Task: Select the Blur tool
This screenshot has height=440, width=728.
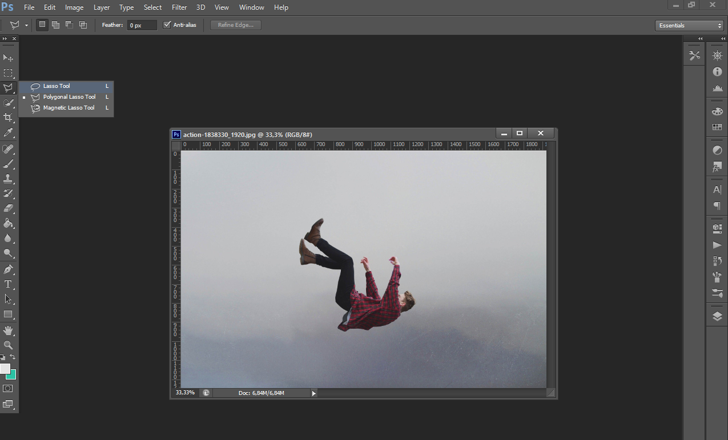Action: click(x=8, y=238)
